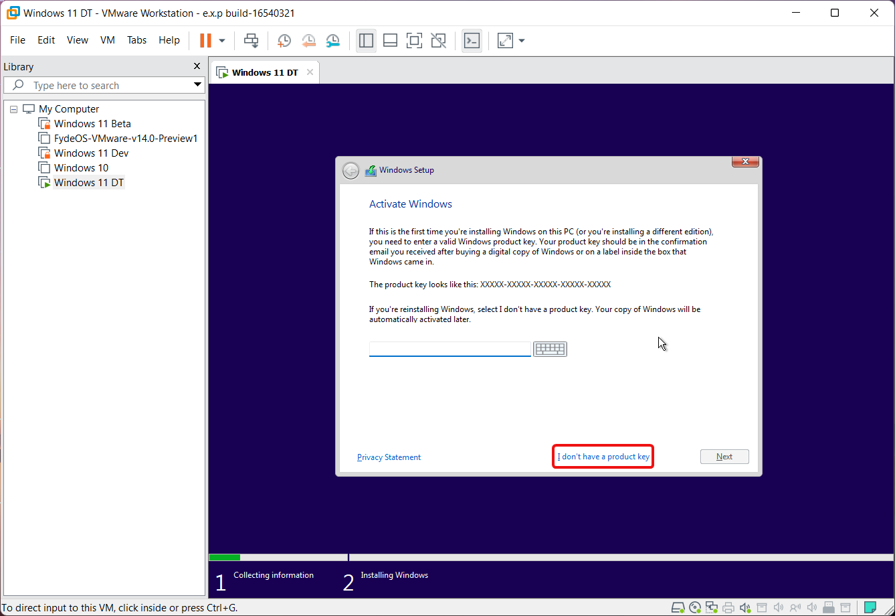Viewport: 895px width, 616px height.
Task: Click the active sound card status icon
Action: click(745, 608)
